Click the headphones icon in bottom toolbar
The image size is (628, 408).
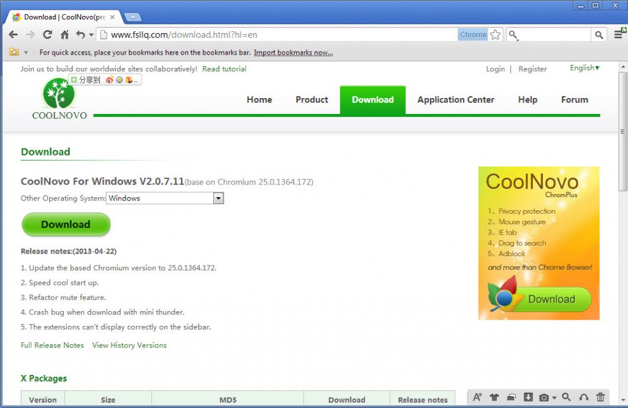pos(584,397)
